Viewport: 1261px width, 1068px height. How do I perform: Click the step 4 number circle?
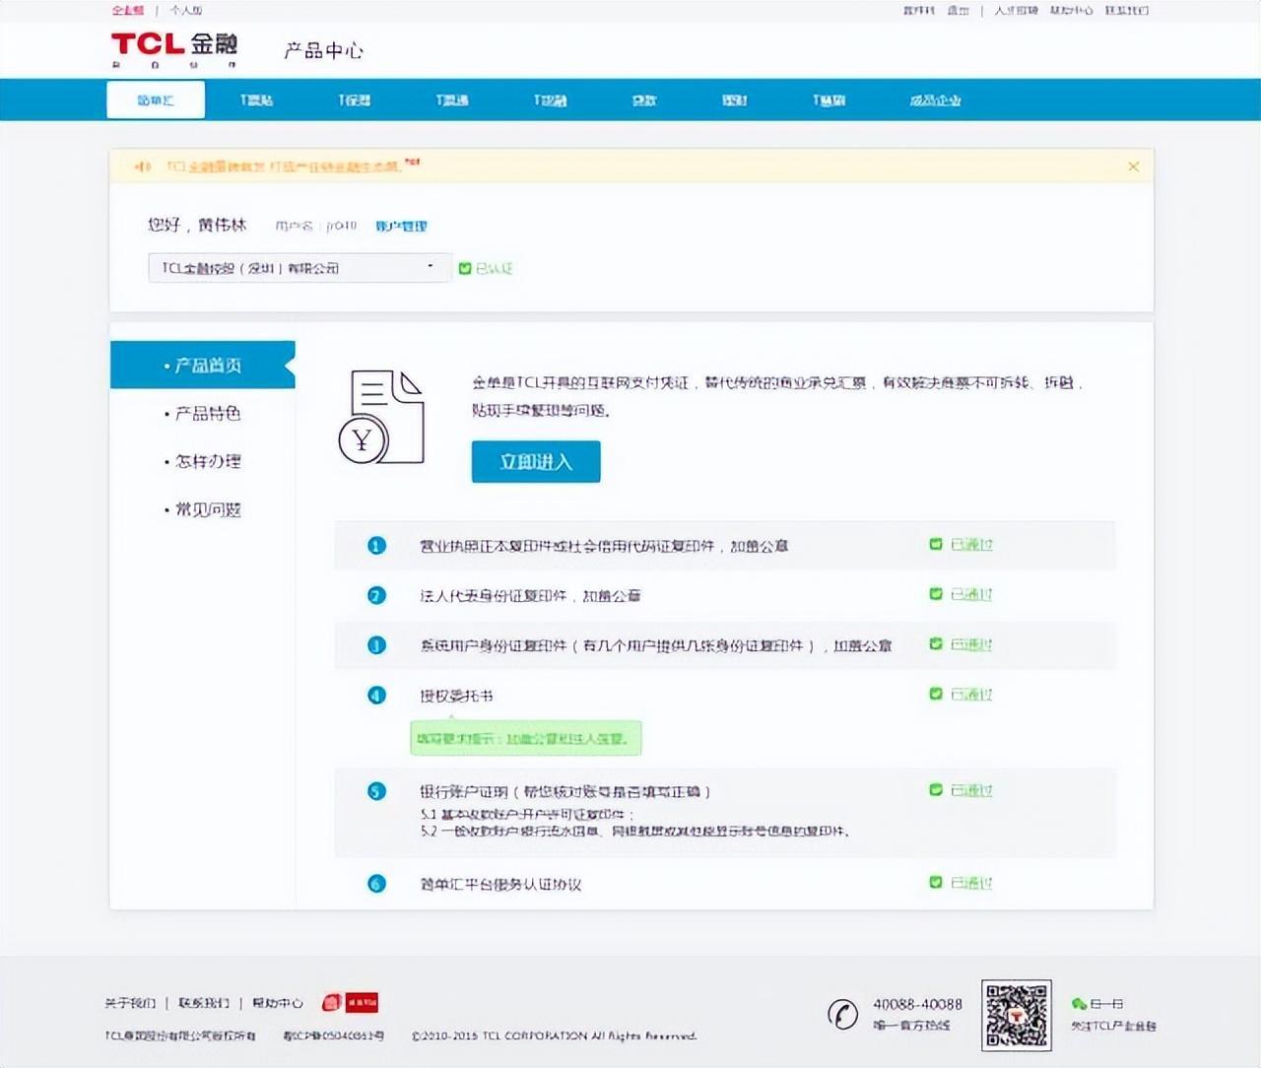point(376,696)
